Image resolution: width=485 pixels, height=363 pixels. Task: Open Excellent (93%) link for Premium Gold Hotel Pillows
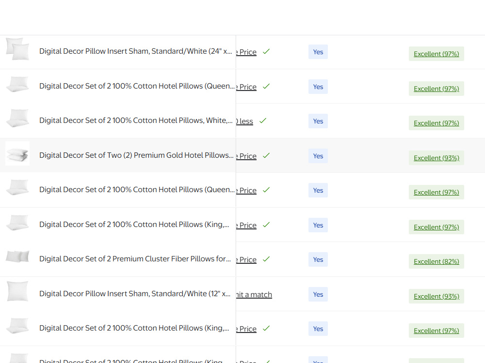click(x=436, y=158)
